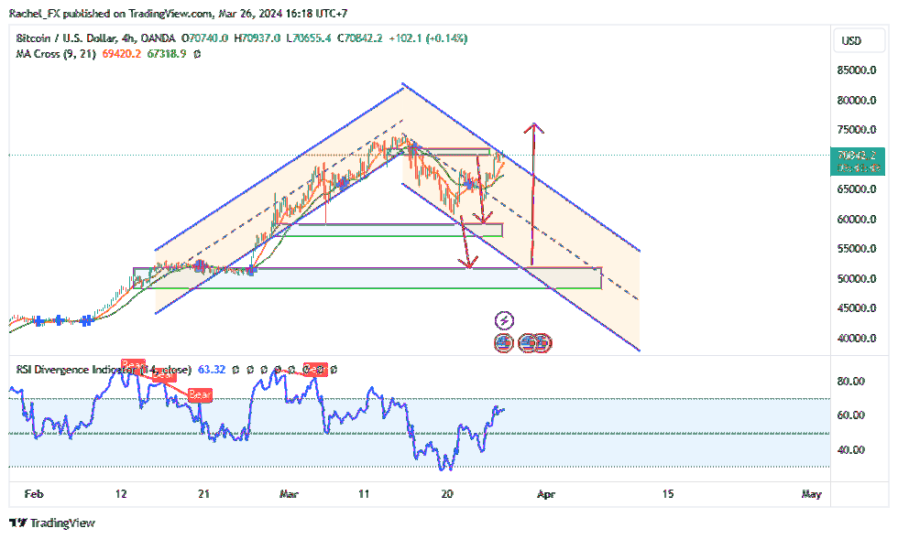Screen dimensions: 898x539
Task: Open the USD currency selector
Action: 859,40
